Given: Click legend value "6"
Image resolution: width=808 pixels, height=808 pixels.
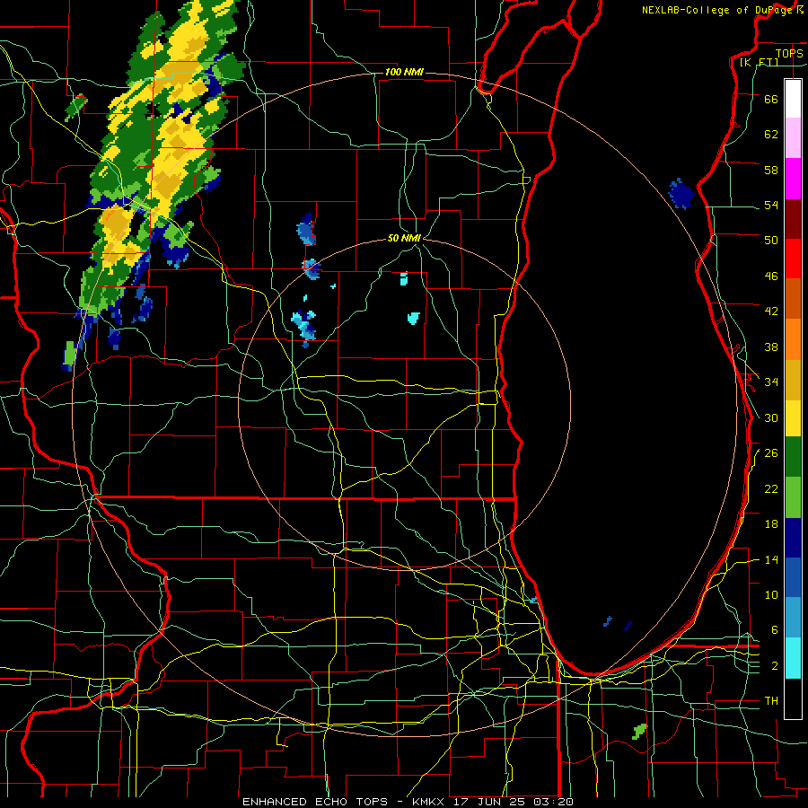Looking at the screenshot, I should pos(775,630).
